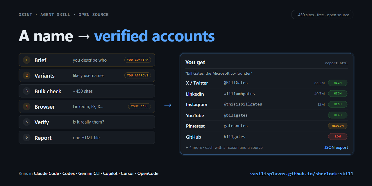Click the blue "verified accounts" headline text
This screenshot has height=186, width=372.
(154, 36)
